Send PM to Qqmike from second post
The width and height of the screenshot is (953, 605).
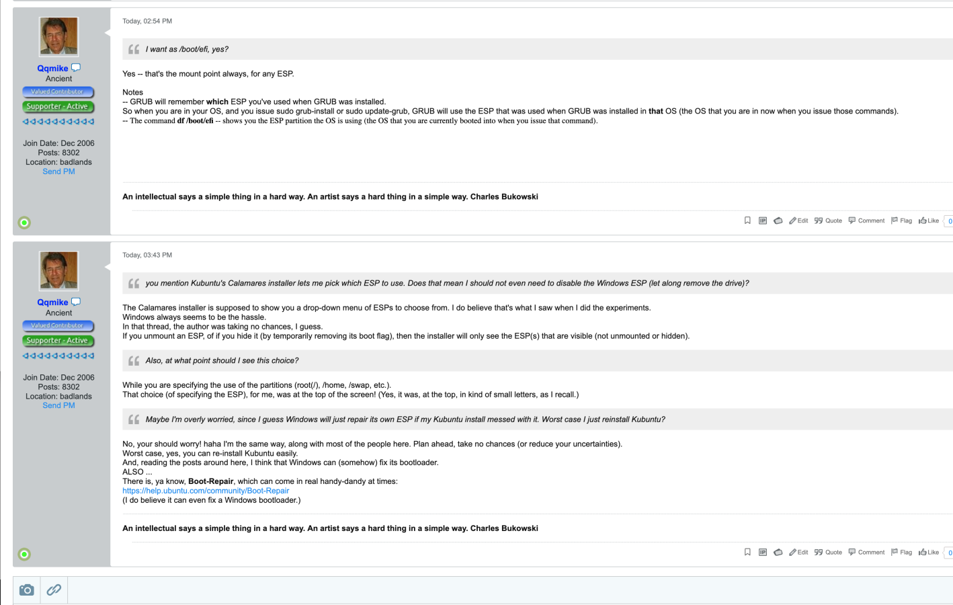point(58,405)
